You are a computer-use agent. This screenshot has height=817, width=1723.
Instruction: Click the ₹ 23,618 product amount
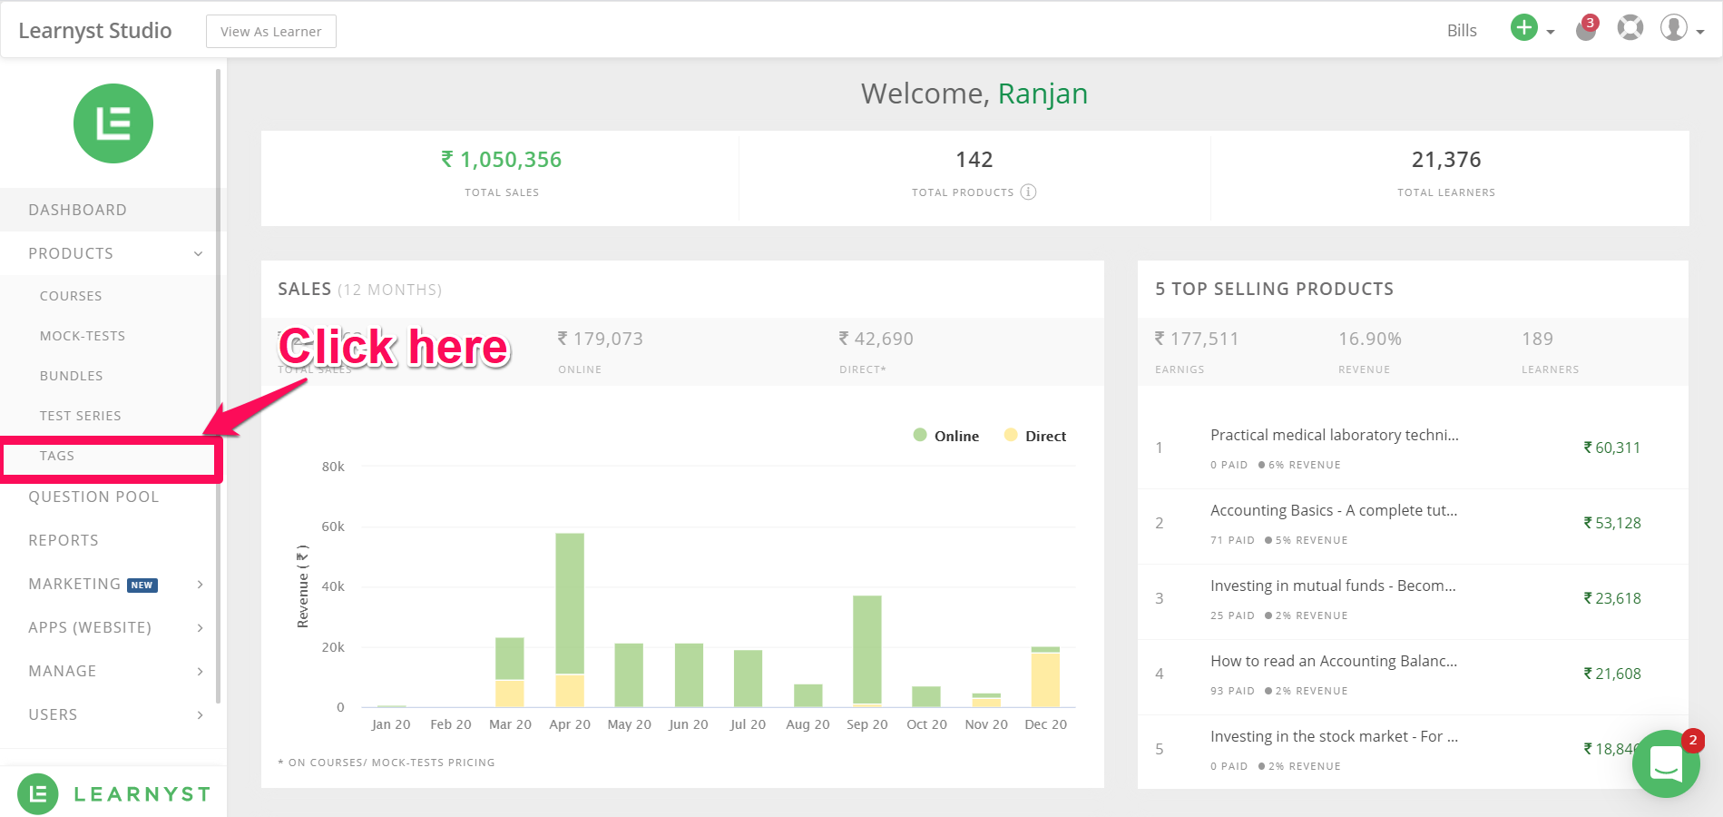coord(1612,598)
